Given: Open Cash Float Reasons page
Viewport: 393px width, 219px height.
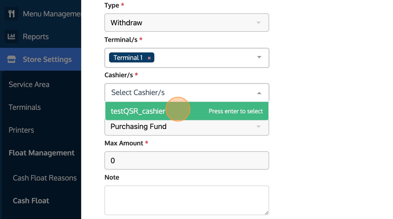Looking at the screenshot, I should (x=45, y=178).
